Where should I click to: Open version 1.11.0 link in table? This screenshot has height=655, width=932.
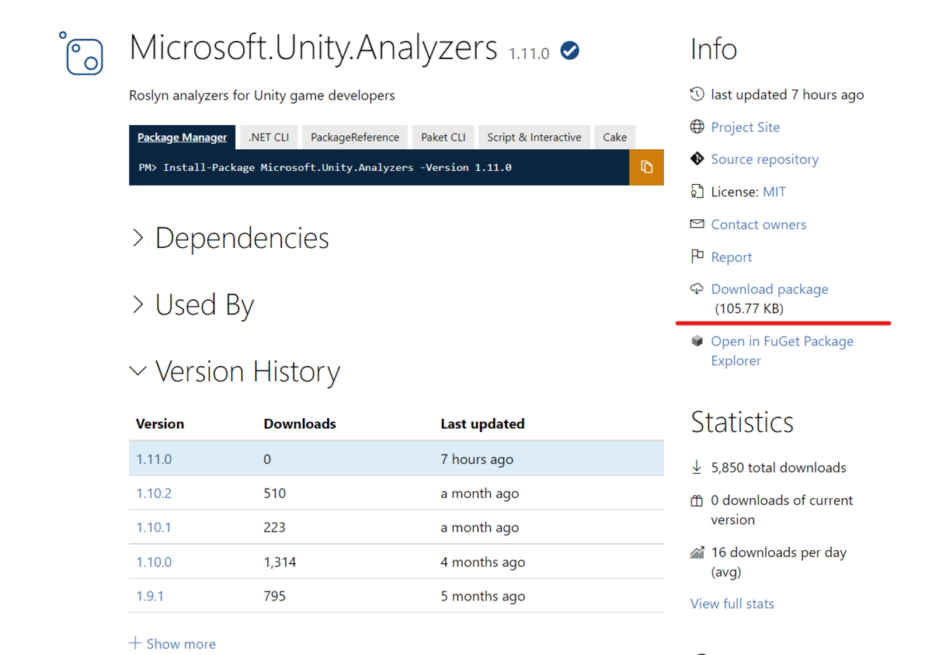[x=154, y=459]
